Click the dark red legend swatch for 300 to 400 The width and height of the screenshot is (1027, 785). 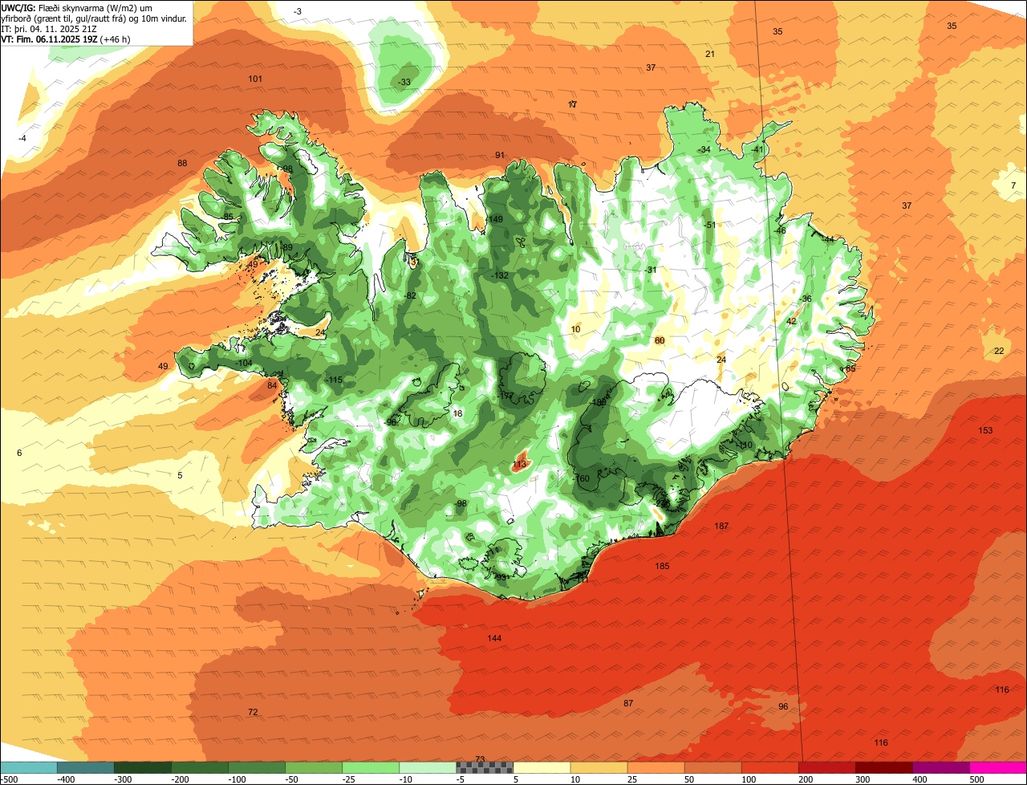884,767
